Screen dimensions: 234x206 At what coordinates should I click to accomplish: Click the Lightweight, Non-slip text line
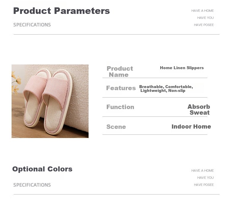coord(163,90)
